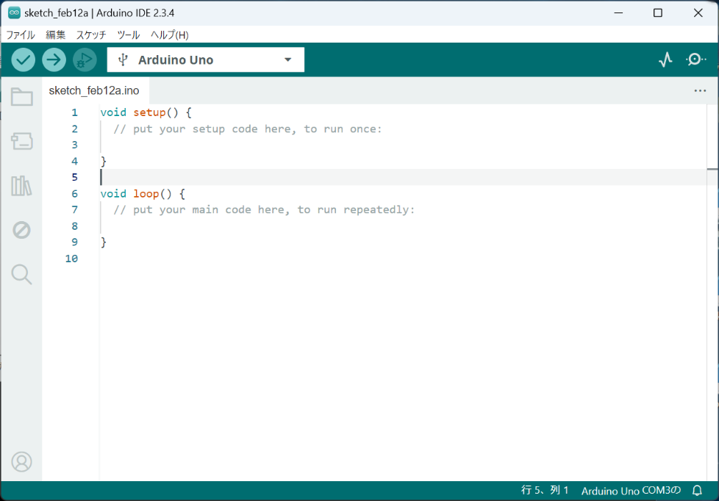Upload the sketch using the arrow icon

click(x=54, y=60)
